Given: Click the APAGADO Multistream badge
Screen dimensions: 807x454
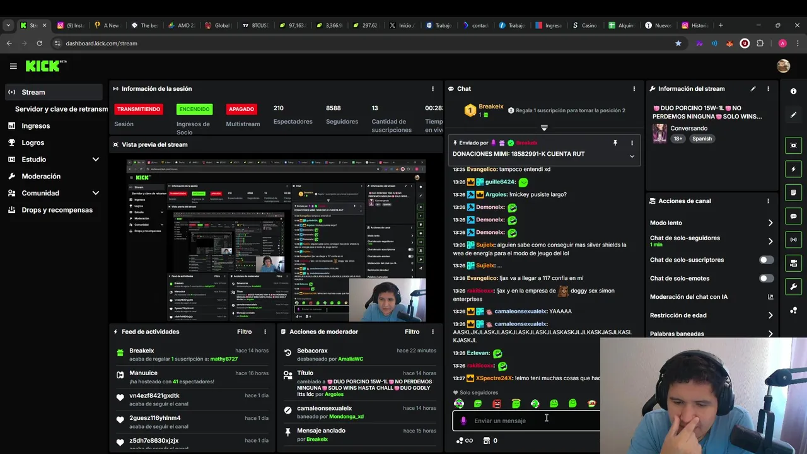Looking at the screenshot, I should tap(241, 109).
